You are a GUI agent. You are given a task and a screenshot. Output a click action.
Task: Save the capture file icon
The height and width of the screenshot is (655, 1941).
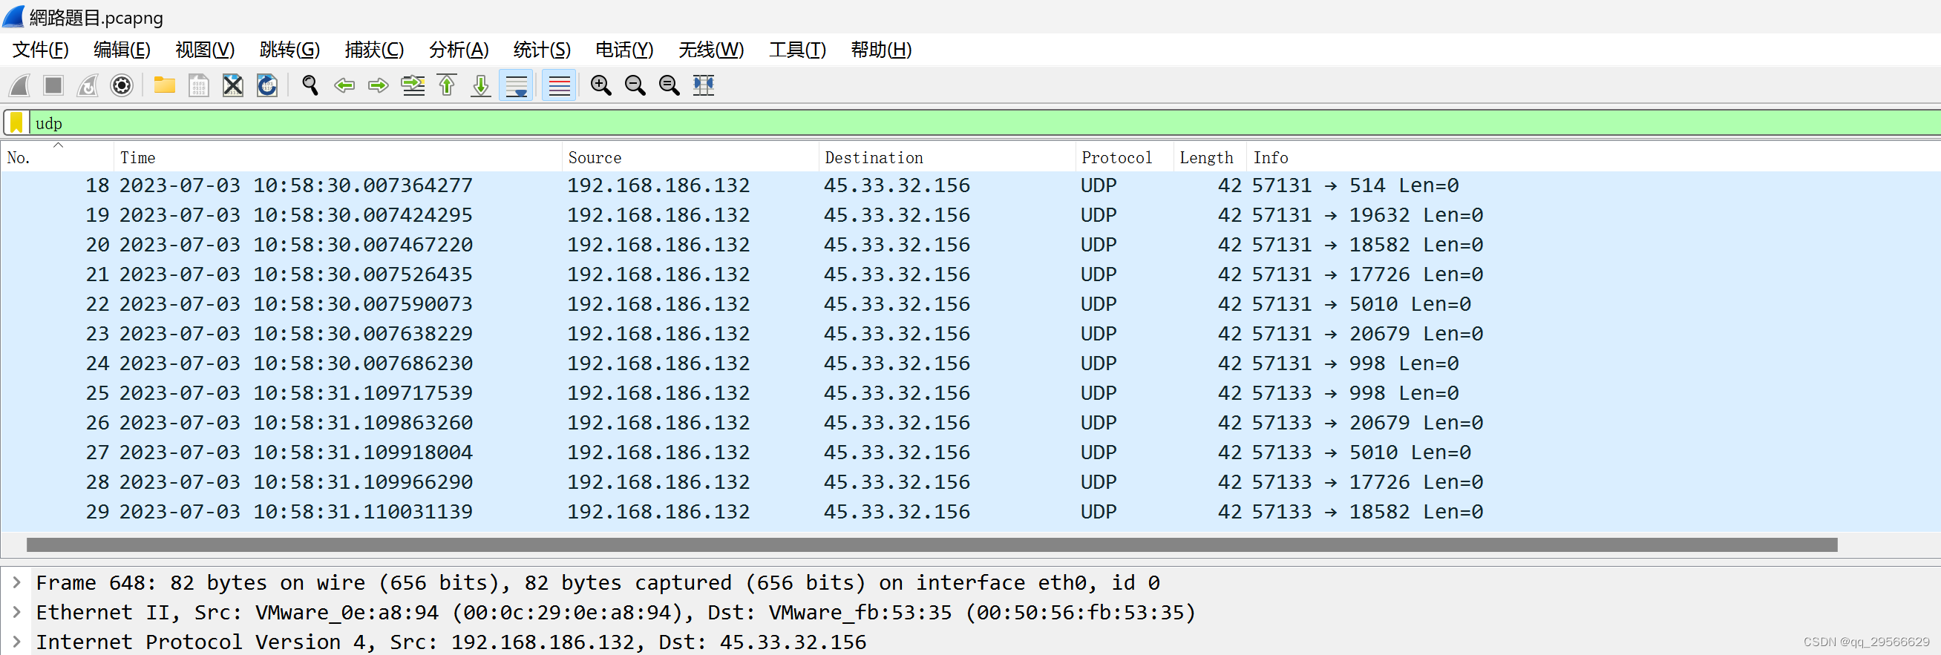coord(199,85)
